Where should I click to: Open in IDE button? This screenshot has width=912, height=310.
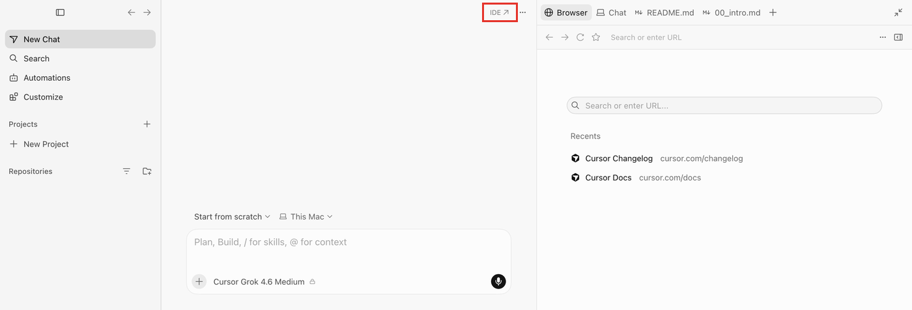point(500,12)
